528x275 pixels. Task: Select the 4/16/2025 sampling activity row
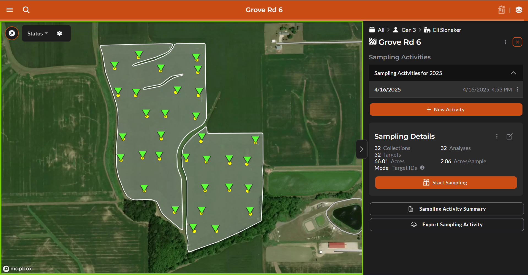[x=446, y=89]
